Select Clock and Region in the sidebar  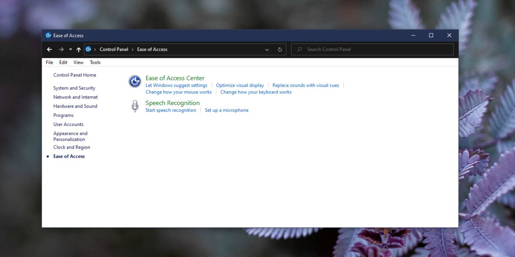pos(72,147)
